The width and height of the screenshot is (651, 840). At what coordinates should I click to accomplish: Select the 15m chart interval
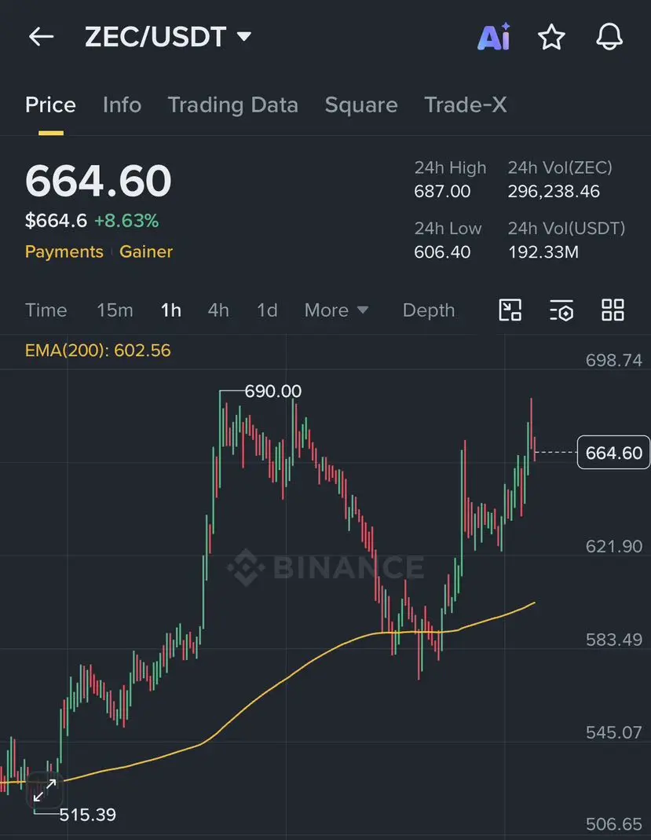[x=115, y=310]
